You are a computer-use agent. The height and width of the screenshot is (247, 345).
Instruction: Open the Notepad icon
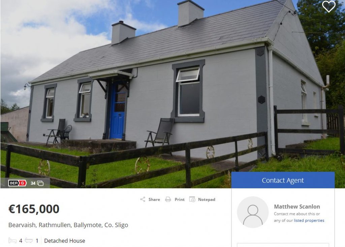pos(192,199)
